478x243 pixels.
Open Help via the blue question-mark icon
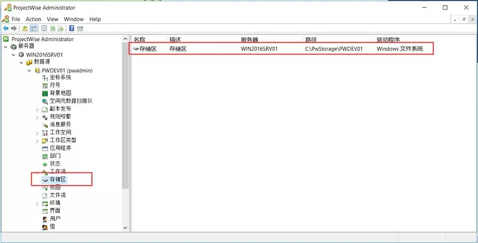72,28
